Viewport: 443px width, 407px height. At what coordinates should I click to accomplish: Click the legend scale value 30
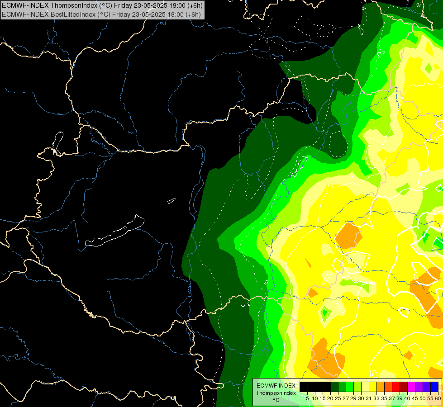[362, 398]
